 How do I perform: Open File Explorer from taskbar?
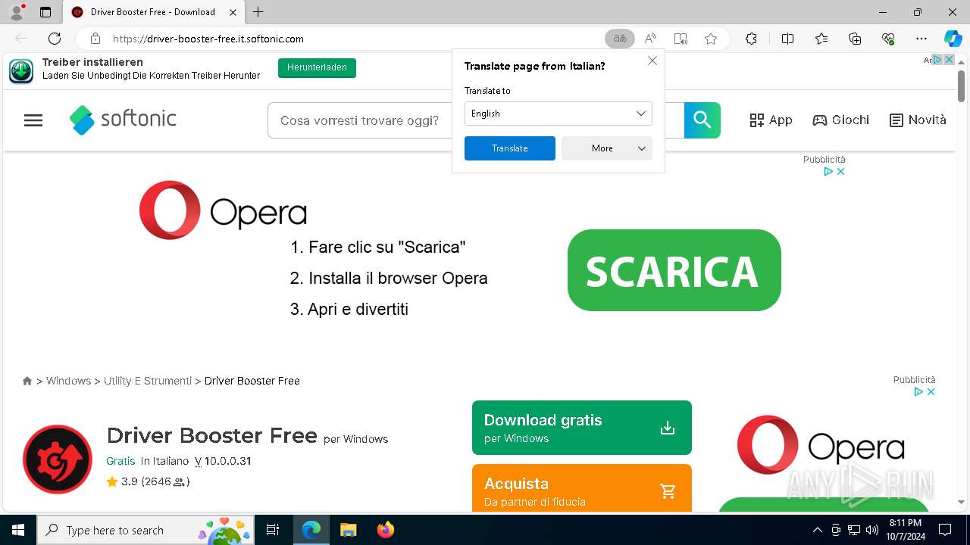click(348, 530)
